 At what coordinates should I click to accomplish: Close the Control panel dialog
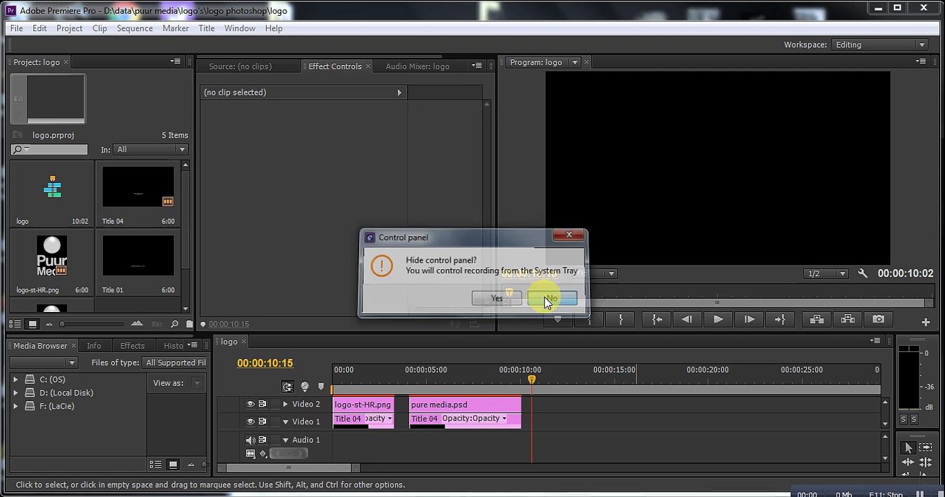click(569, 235)
